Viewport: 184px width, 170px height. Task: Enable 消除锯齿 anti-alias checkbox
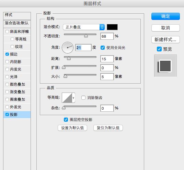click(x=83, y=98)
